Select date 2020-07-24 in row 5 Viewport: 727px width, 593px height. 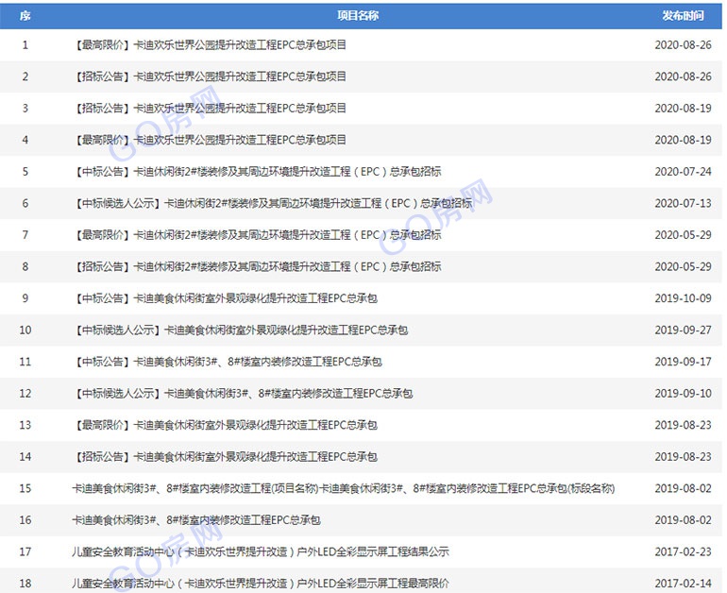click(x=683, y=172)
